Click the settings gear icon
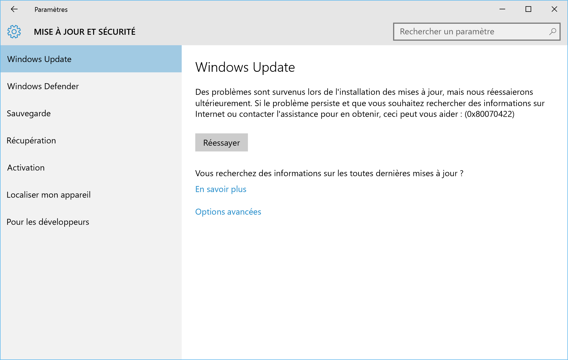Image resolution: width=568 pixels, height=360 pixels. [x=14, y=32]
